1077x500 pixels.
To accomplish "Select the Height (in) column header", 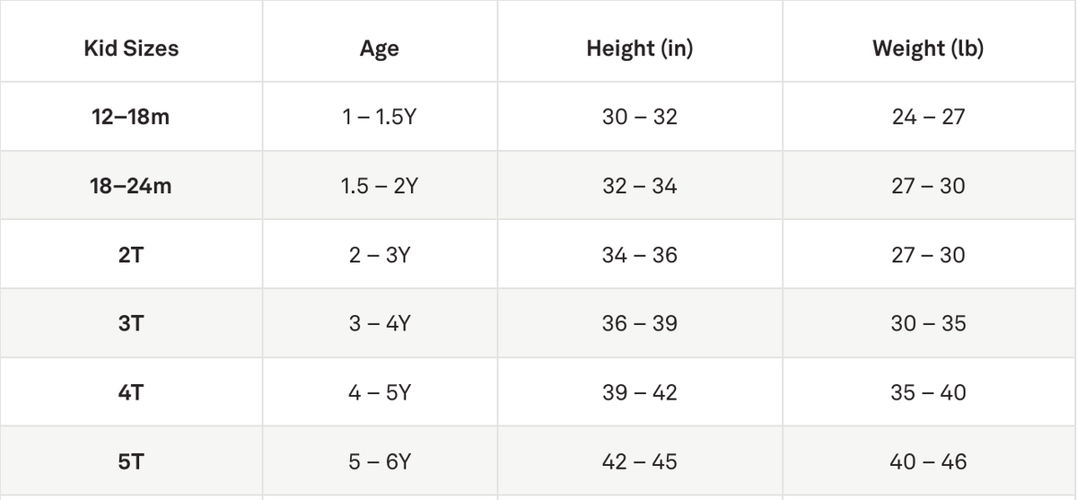I will (x=640, y=48).
